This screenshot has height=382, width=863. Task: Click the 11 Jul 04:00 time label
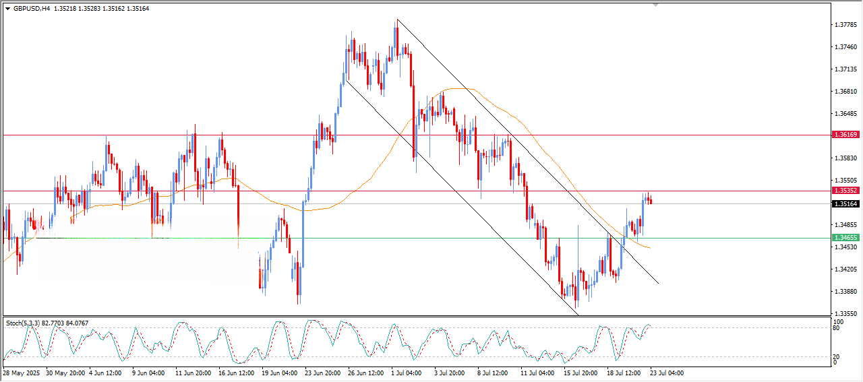(539, 373)
